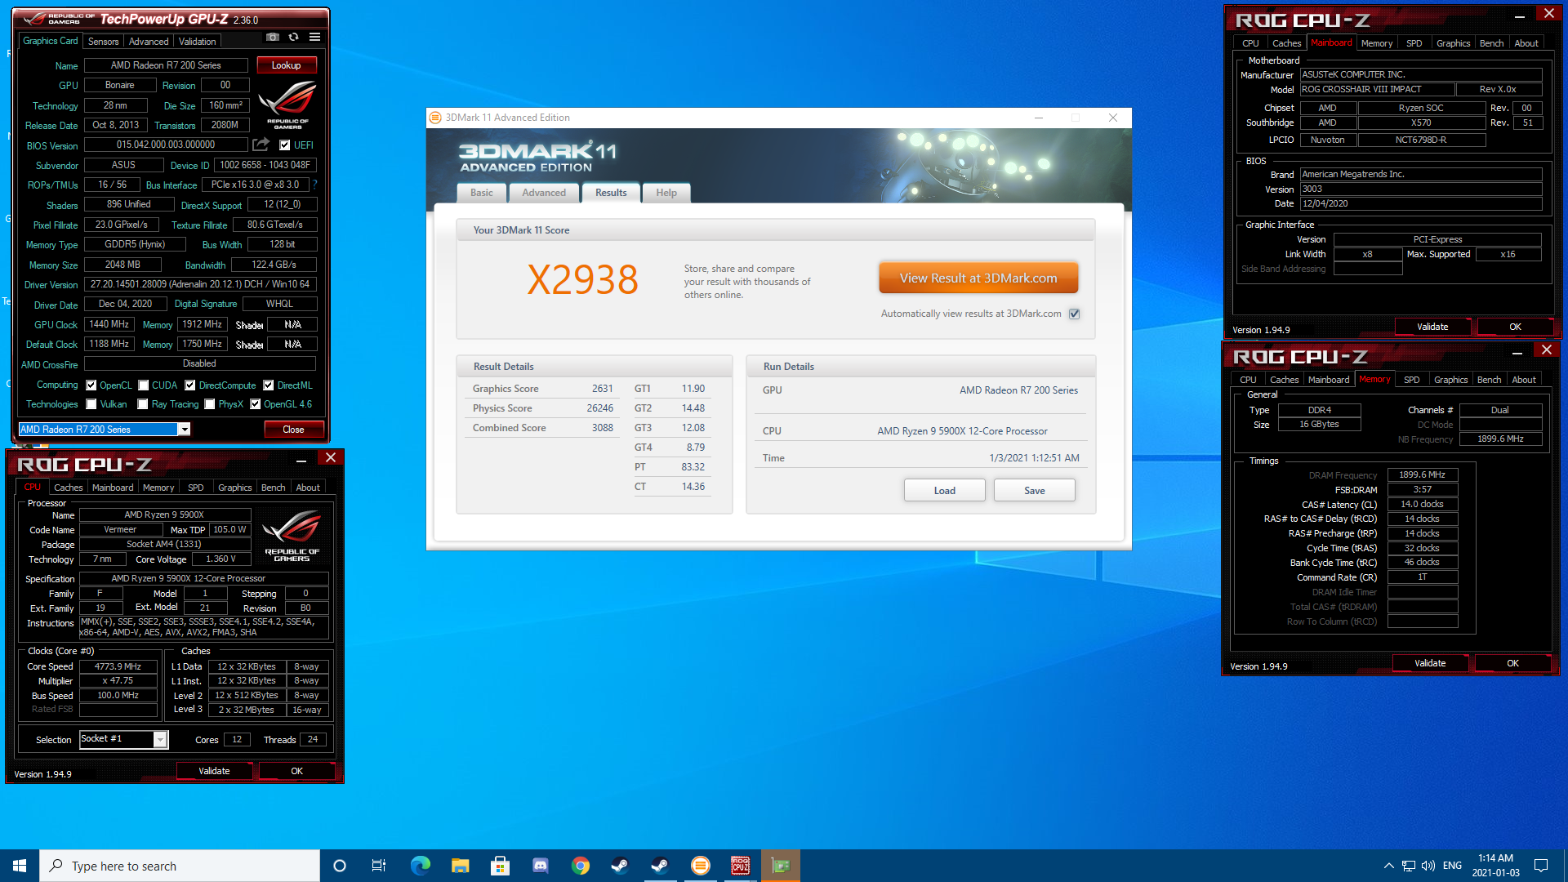The width and height of the screenshot is (1568, 882).
Task: Launch Microsoft Edge from the taskbar
Action: (x=420, y=866)
